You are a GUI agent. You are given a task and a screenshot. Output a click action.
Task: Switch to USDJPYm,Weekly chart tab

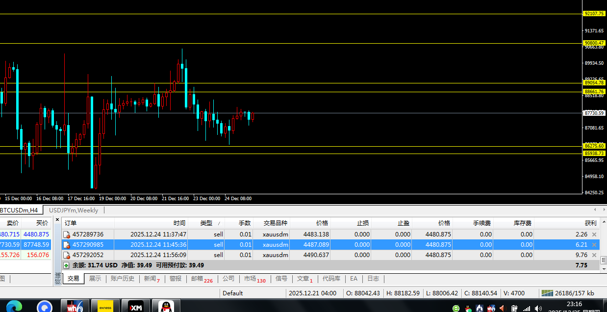[74, 210]
